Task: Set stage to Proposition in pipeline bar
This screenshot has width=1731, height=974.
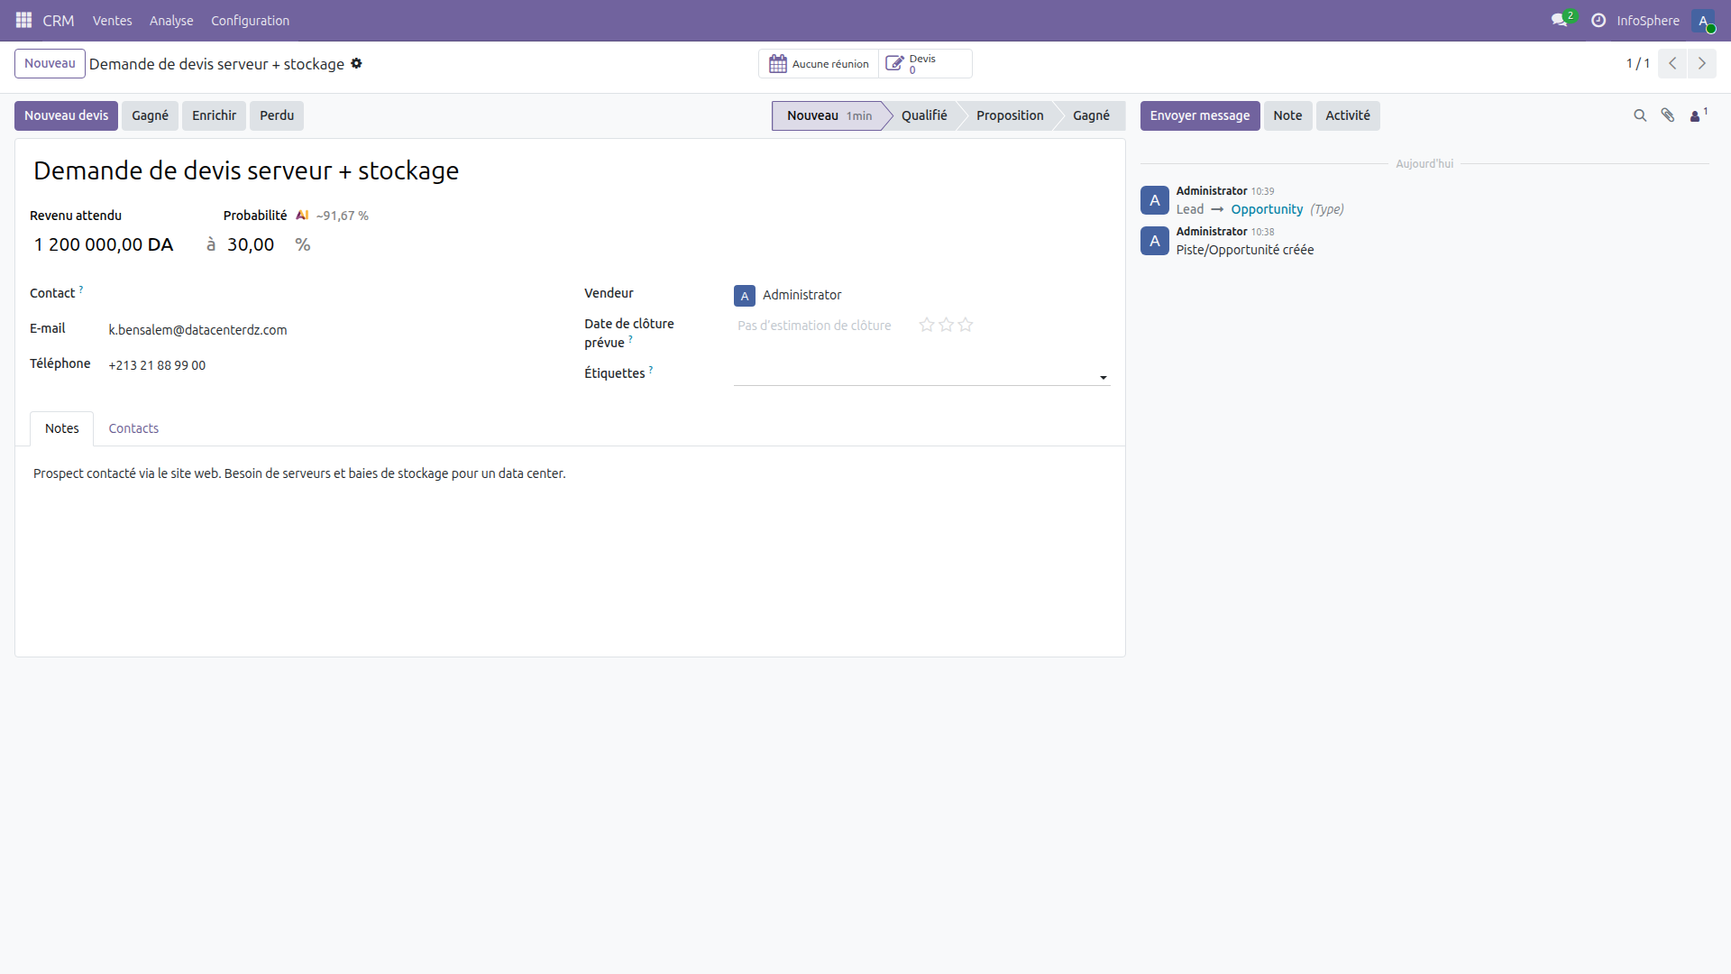Action: [x=1010, y=115]
